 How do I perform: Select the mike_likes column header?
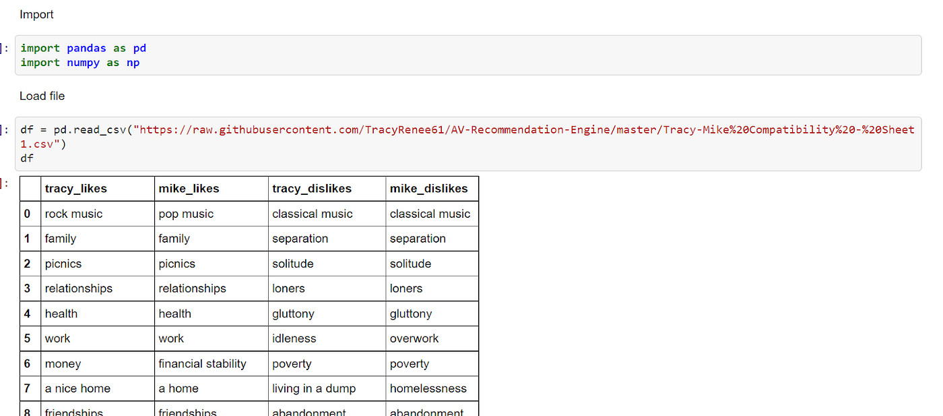click(189, 189)
